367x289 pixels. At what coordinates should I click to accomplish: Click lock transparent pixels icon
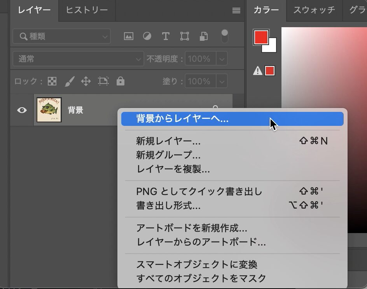click(52, 81)
